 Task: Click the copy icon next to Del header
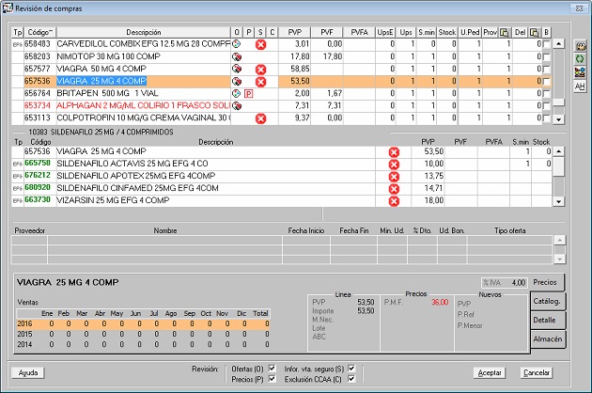pos(534,33)
